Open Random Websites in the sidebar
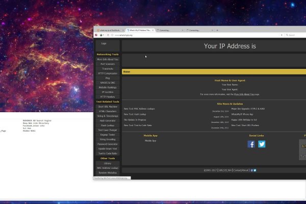This screenshot has height=204, width=306. click(x=108, y=173)
